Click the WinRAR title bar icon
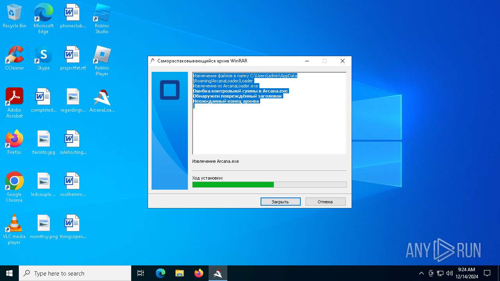This screenshot has width=500, height=281. coord(152,61)
